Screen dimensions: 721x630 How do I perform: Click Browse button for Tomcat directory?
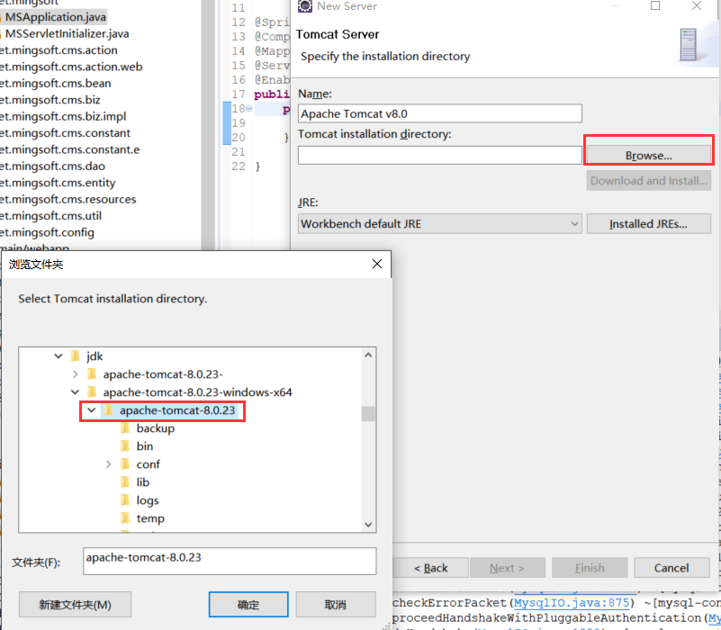pos(648,156)
